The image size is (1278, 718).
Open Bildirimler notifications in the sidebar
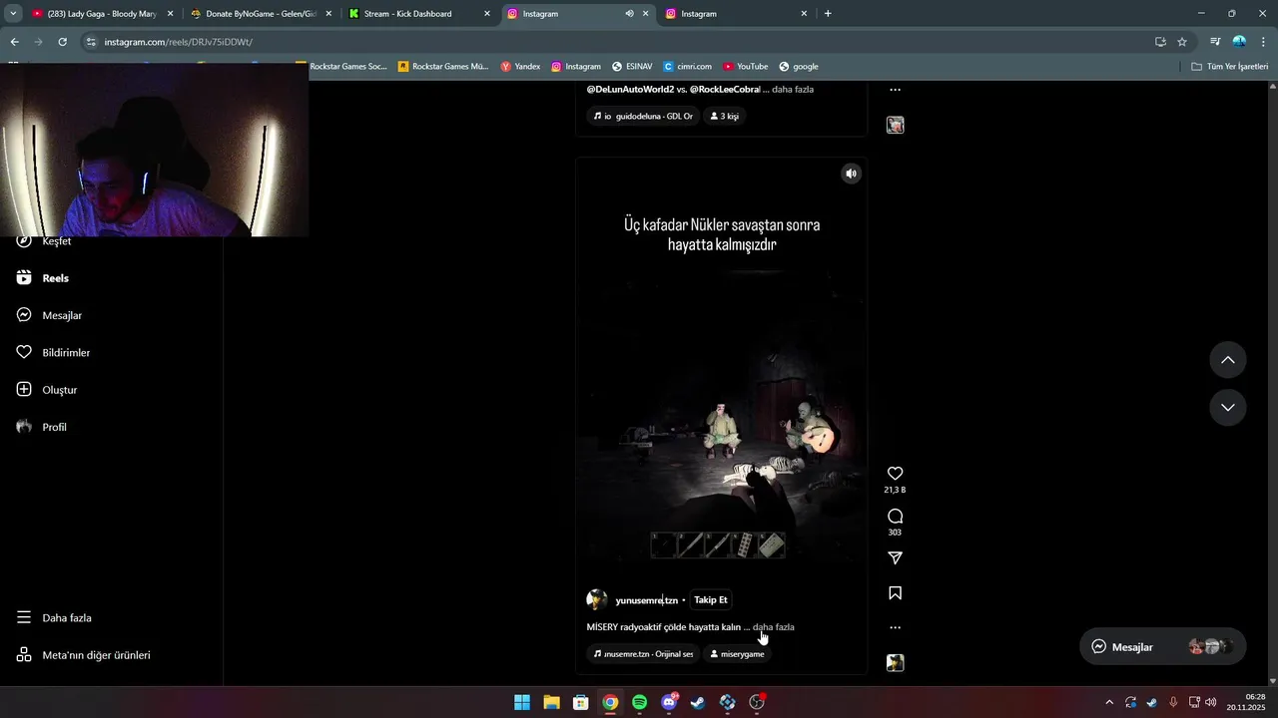click(53, 353)
